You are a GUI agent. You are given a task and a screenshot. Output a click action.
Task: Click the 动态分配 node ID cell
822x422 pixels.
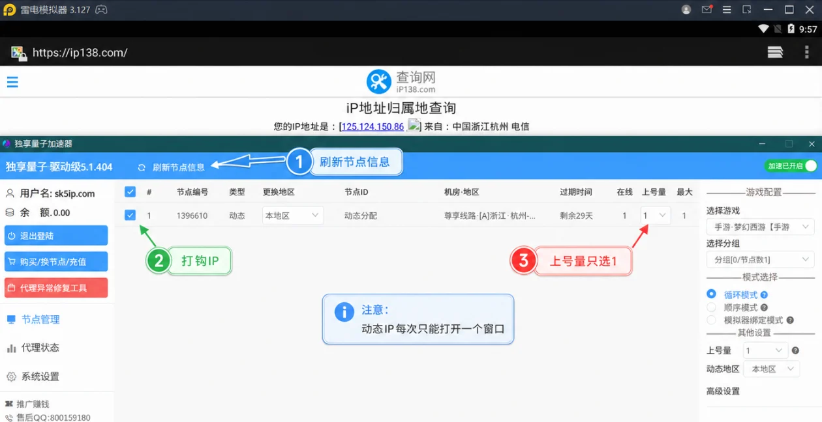[361, 216]
